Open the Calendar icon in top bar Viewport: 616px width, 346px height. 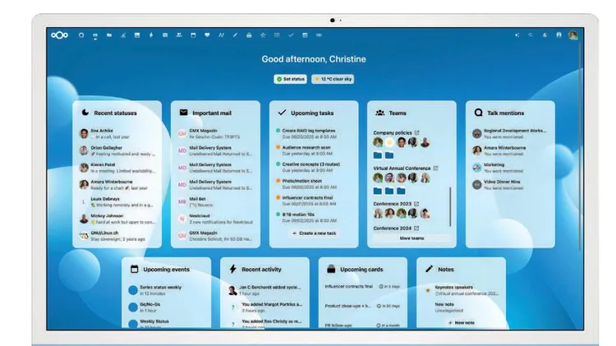(193, 35)
